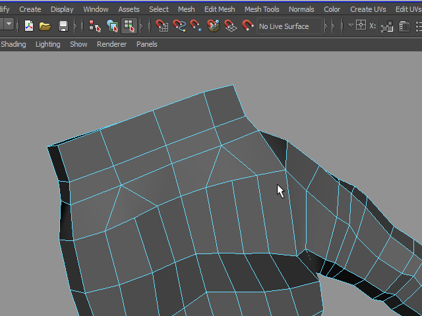
Task: Open the Create menu
Action: [x=30, y=9]
